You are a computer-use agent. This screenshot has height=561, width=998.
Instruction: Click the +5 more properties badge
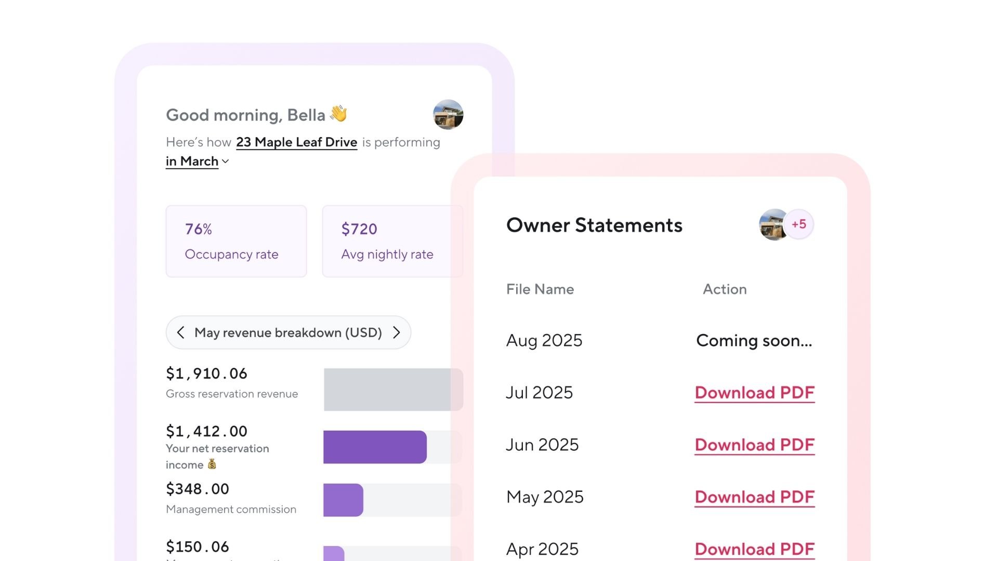pyautogui.click(x=799, y=224)
